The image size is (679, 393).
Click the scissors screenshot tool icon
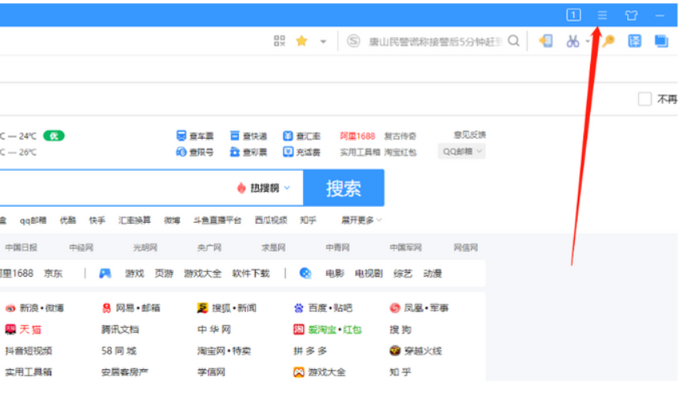pyautogui.click(x=572, y=41)
